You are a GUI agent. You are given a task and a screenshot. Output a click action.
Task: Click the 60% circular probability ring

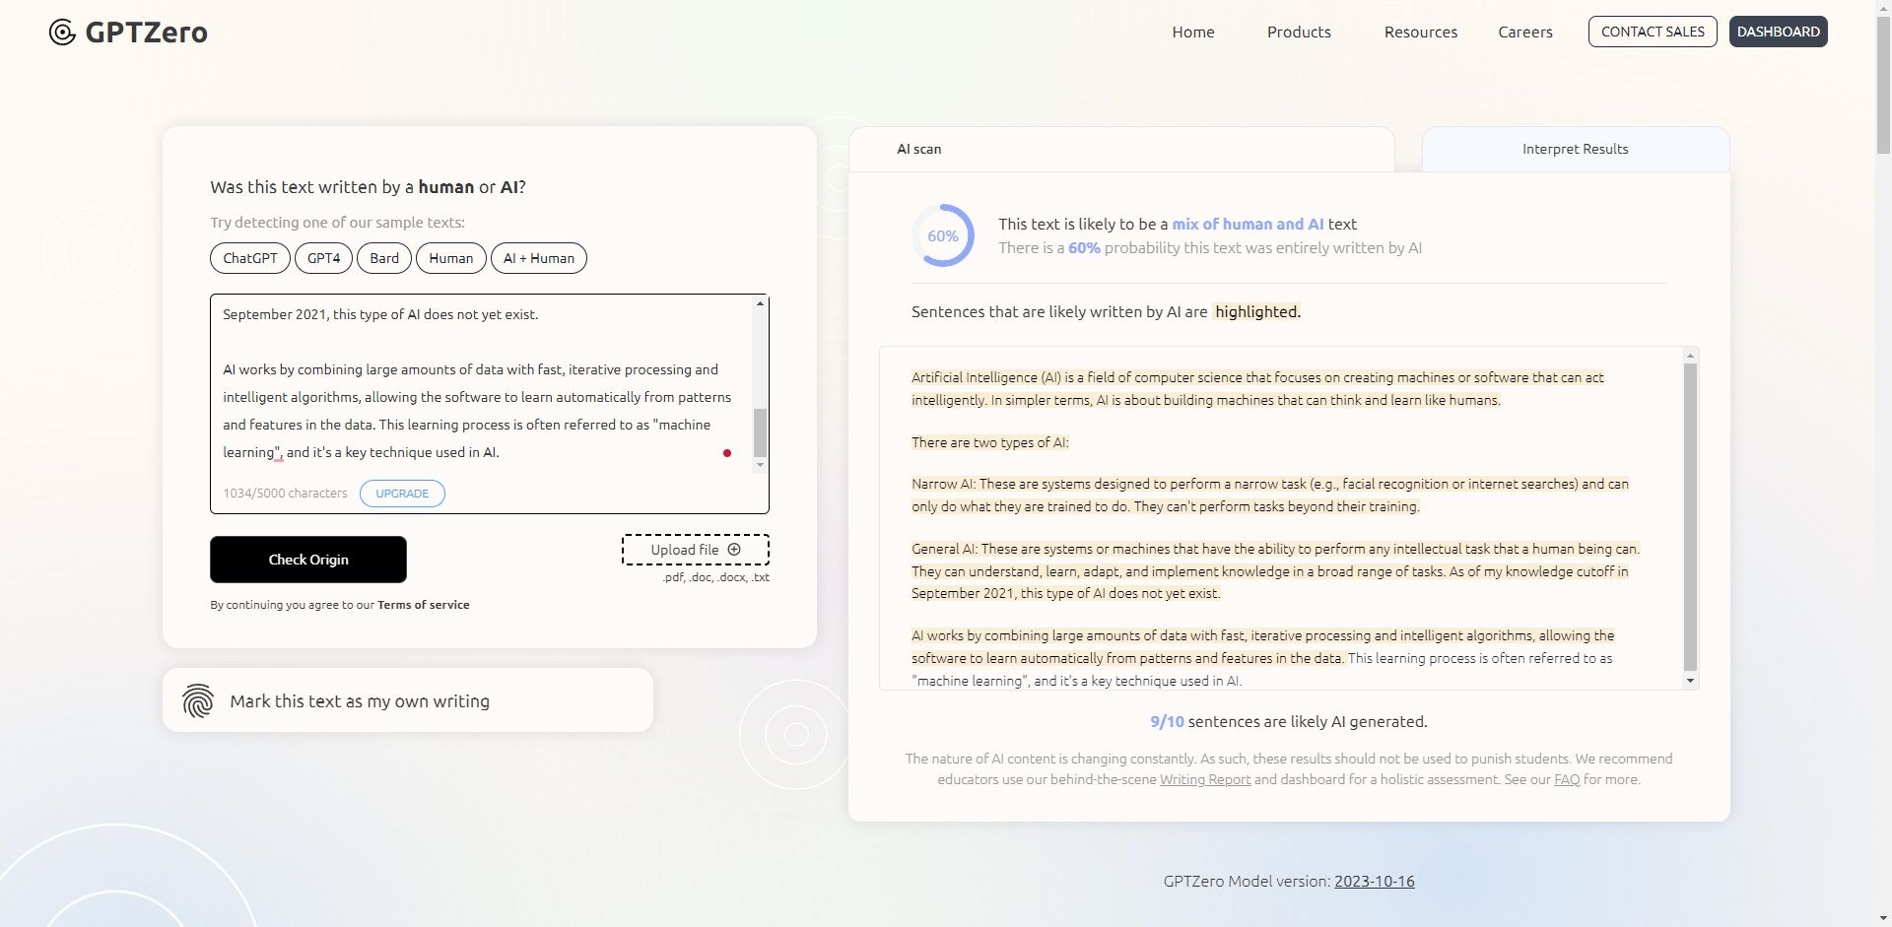(x=943, y=235)
